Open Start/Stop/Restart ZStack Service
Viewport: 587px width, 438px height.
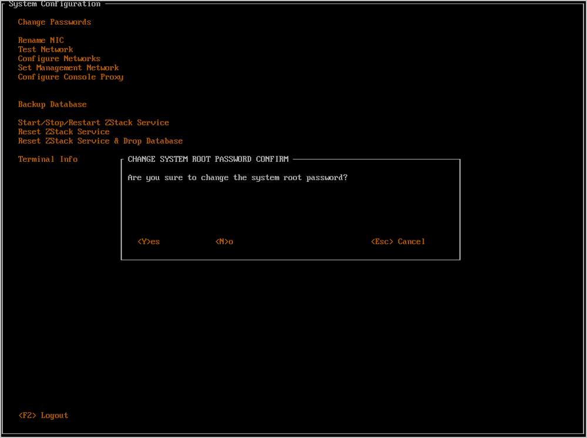93,123
